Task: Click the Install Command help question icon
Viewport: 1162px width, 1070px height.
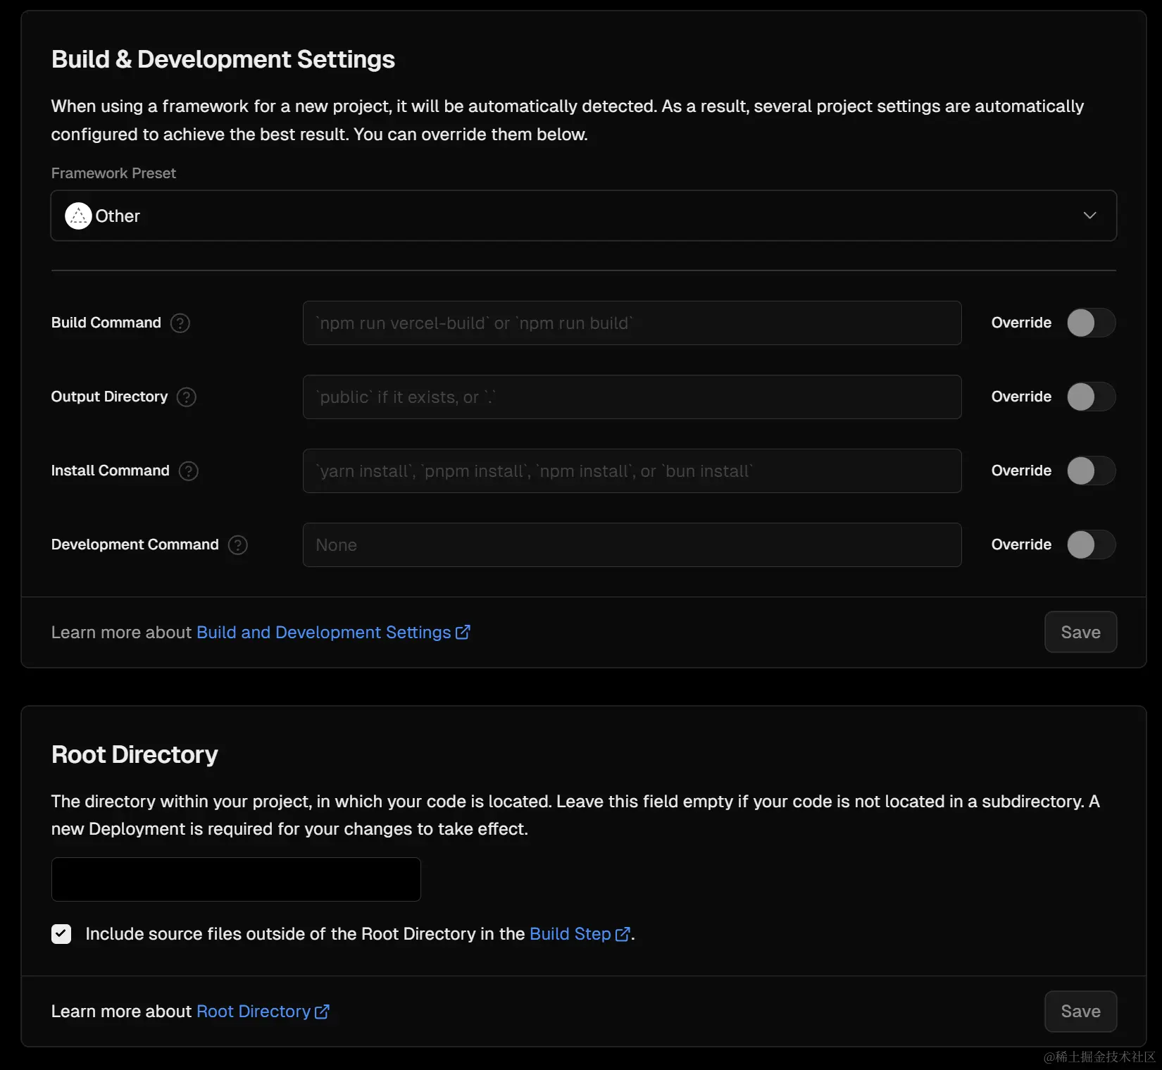Action: tap(189, 471)
